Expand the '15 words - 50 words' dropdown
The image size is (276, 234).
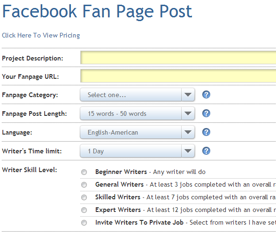pos(137,113)
